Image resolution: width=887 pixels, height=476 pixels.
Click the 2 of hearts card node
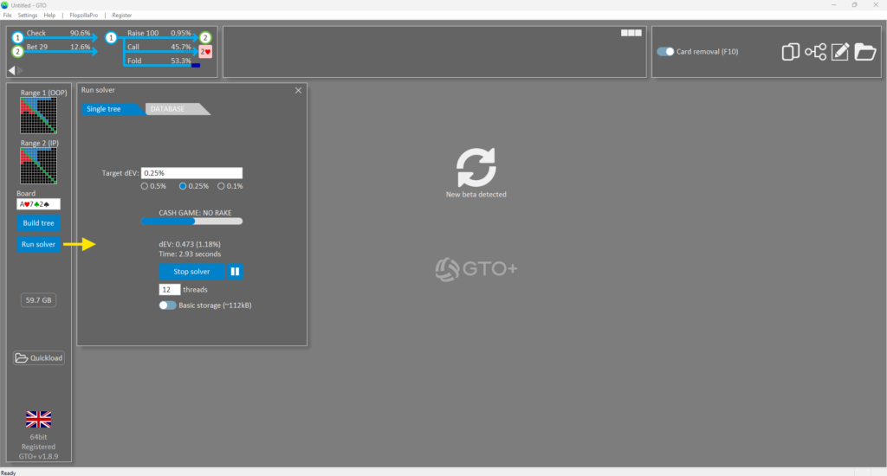coord(205,51)
